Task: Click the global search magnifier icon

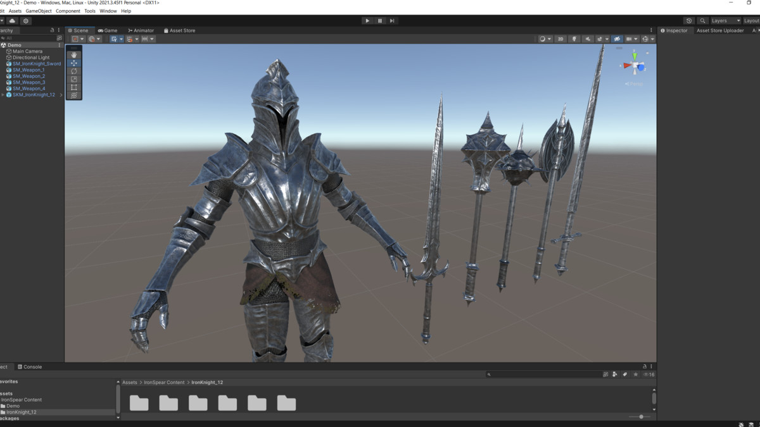Action: (702, 21)
